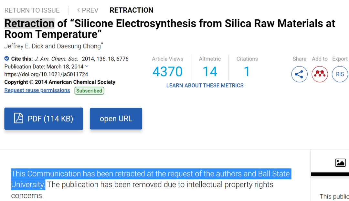Expand the Publication Date dropdown arrow
The image size is (349, 201).
coord(87,66)
